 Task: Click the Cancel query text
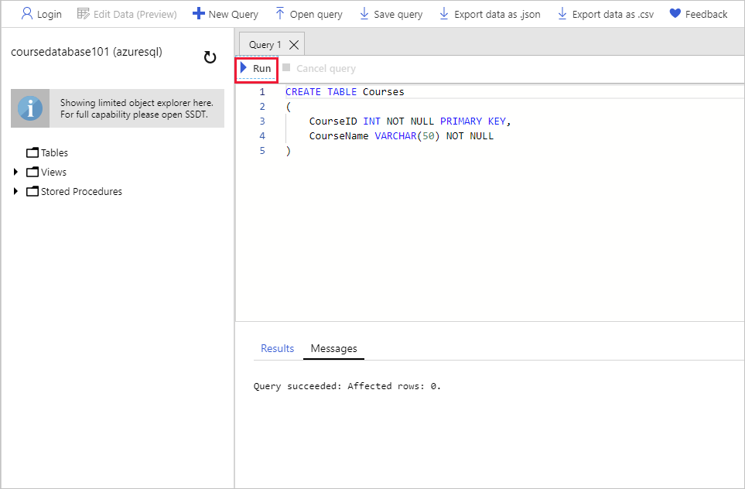(x=326, y=68)
